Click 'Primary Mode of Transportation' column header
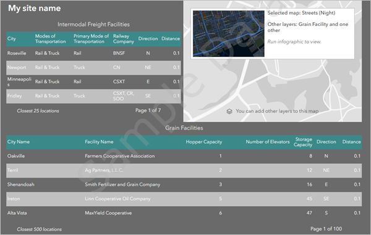The width and height of the screenshot is (371, 235). [91, 39]
